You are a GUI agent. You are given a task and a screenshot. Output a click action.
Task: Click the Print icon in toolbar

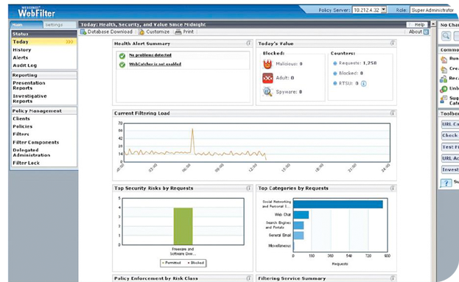[178, 32]
